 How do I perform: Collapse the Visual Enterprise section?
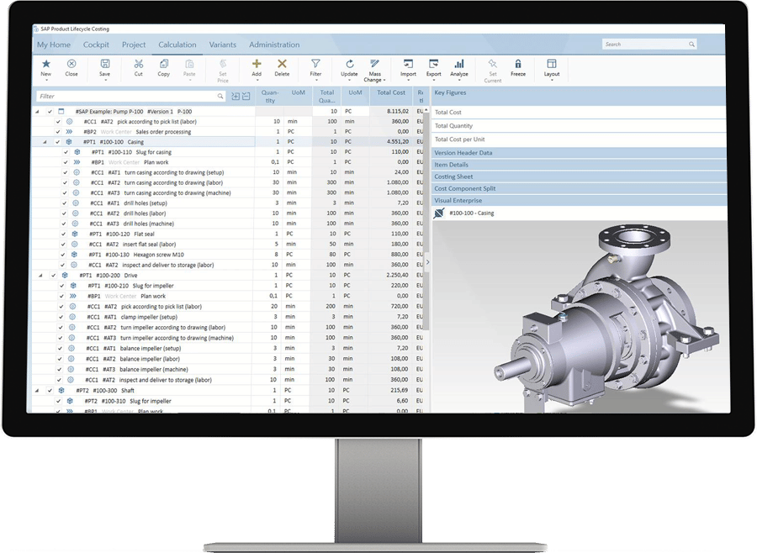coord(580,200)
